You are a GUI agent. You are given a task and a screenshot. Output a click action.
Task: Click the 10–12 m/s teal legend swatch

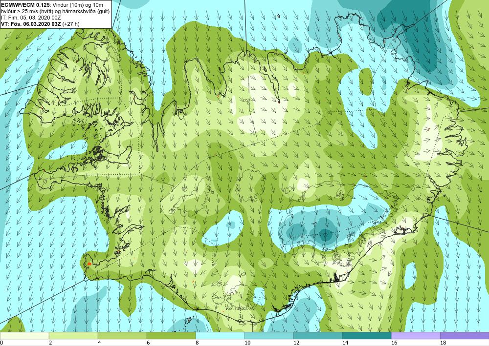(x=269, y=335)
